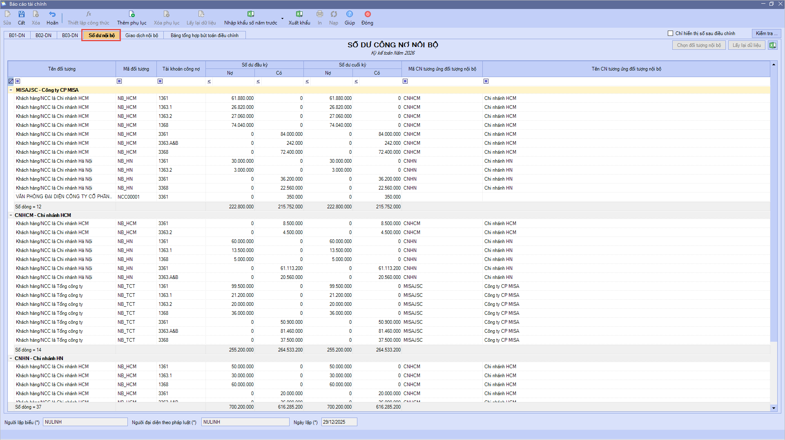The image size is (785, 440).
Task: Click the Cất save icon
Action: tap(22, 15)
